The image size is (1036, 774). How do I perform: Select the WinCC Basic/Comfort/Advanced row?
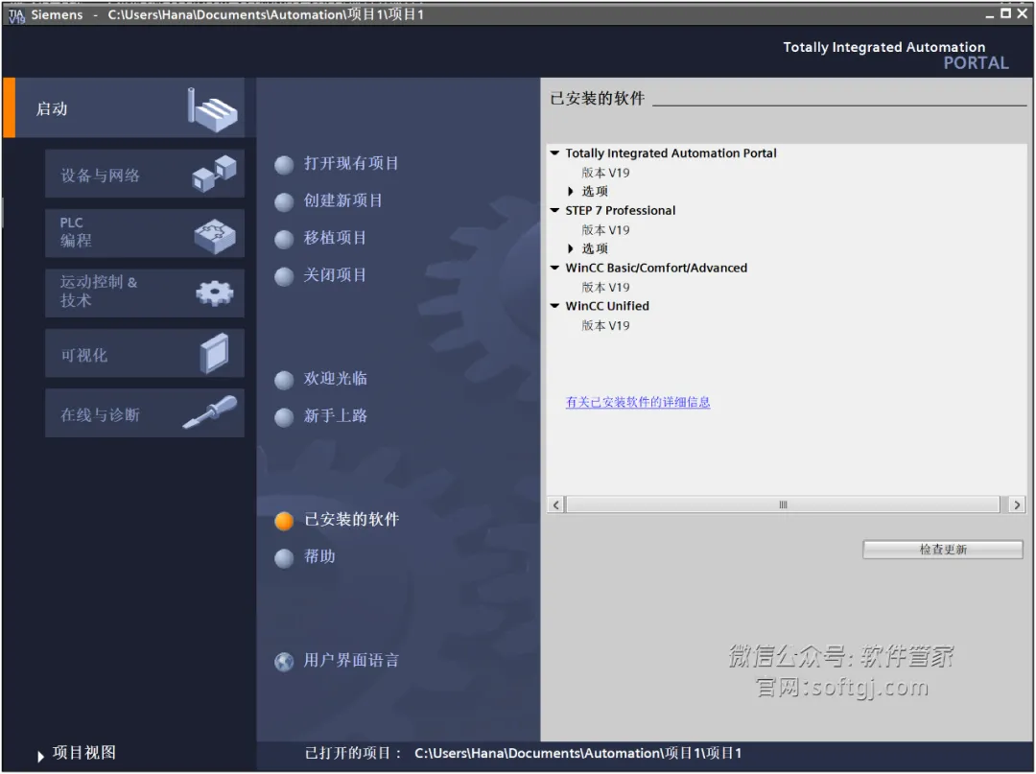(x=655, y=269)
